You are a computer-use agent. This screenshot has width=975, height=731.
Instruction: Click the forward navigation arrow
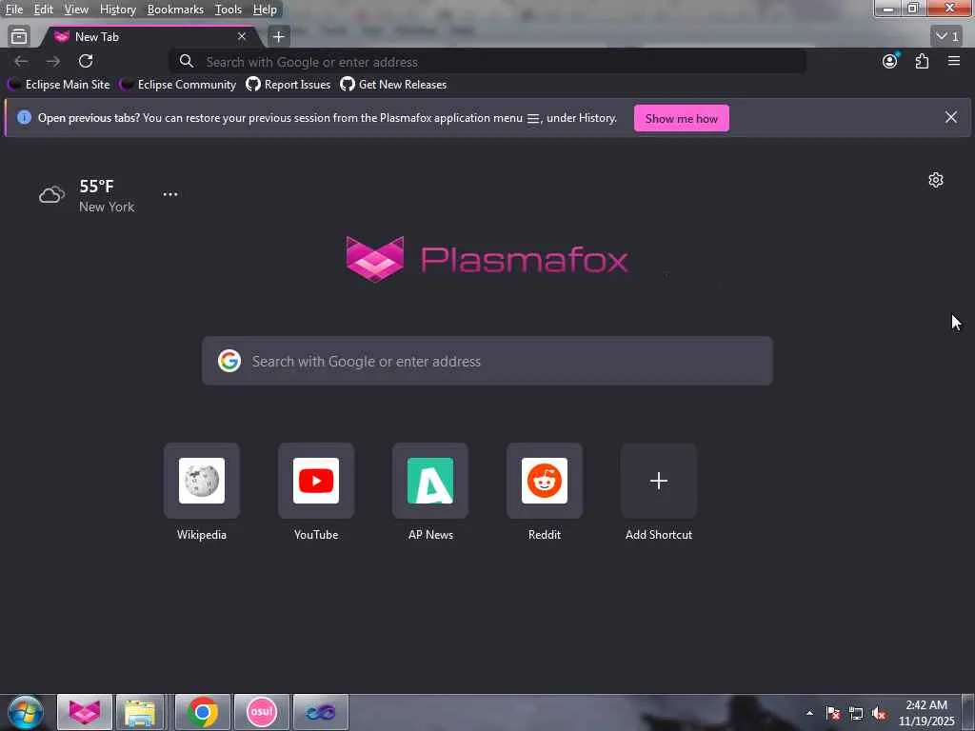coord(53,61)
